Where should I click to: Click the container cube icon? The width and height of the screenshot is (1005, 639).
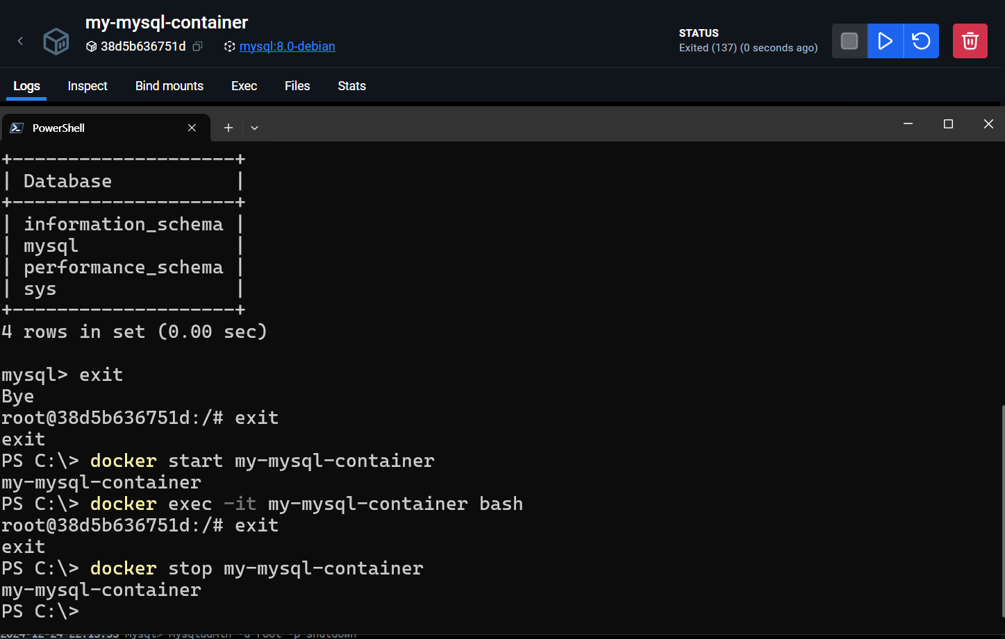56,42
